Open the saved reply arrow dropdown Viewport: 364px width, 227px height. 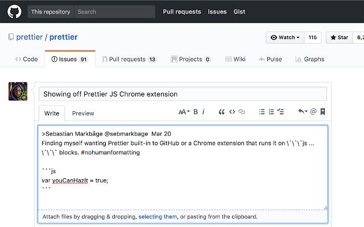(303, 111)
